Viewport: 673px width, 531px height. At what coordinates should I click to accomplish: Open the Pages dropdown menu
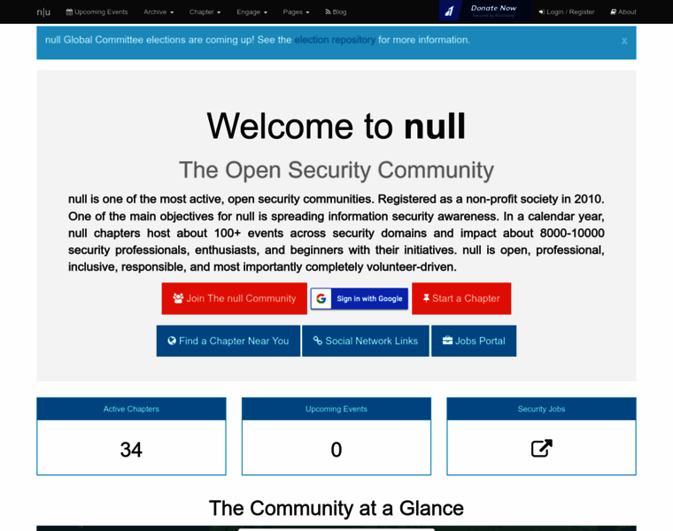click(x=296, y=12)
